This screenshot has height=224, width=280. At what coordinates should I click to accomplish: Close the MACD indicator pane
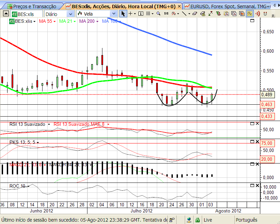click(257, 164)
